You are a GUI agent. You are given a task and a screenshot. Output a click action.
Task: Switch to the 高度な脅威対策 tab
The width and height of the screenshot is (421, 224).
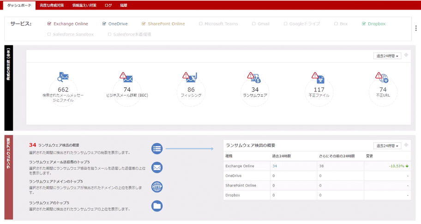52,5
